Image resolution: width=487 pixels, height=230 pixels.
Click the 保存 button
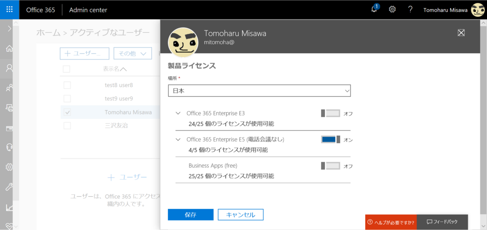tap(191, 214)
